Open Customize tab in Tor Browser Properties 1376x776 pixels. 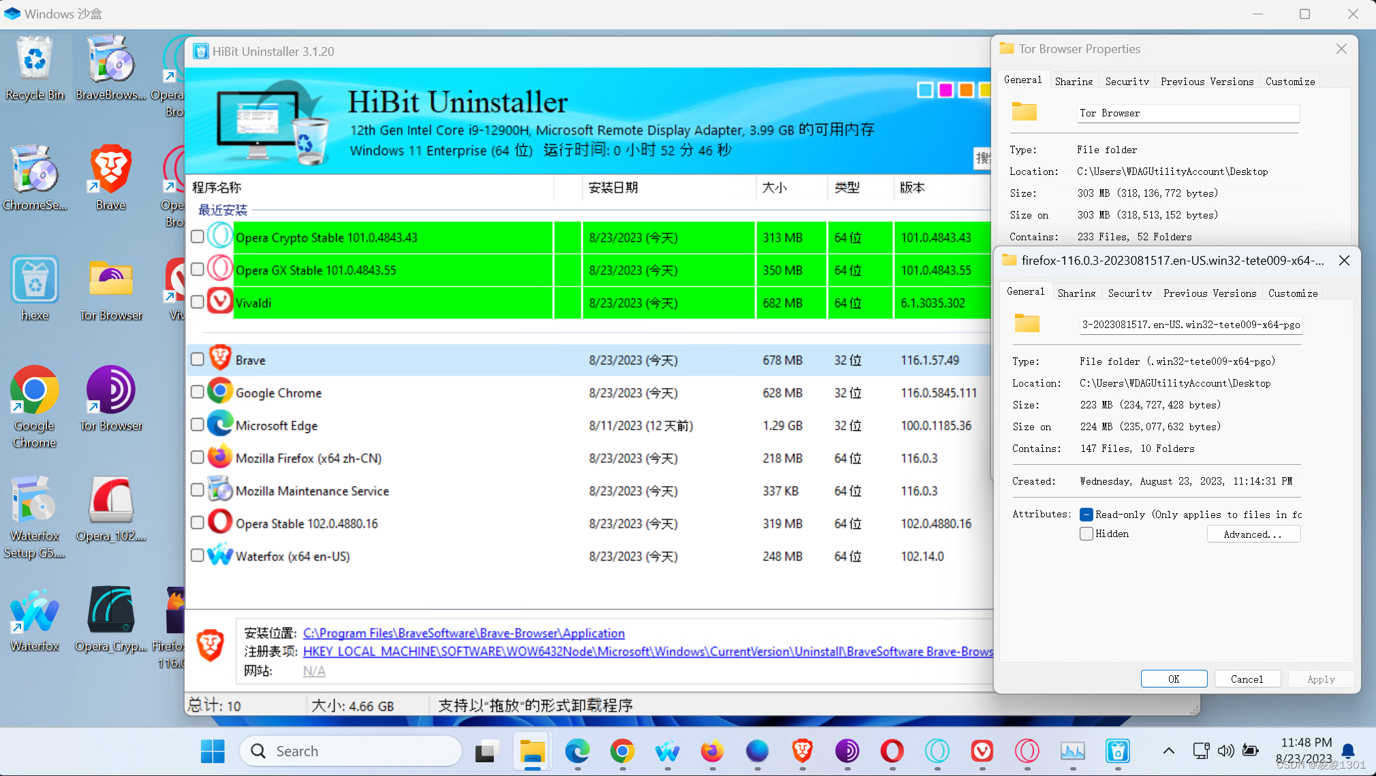(x=1290, y=81)
